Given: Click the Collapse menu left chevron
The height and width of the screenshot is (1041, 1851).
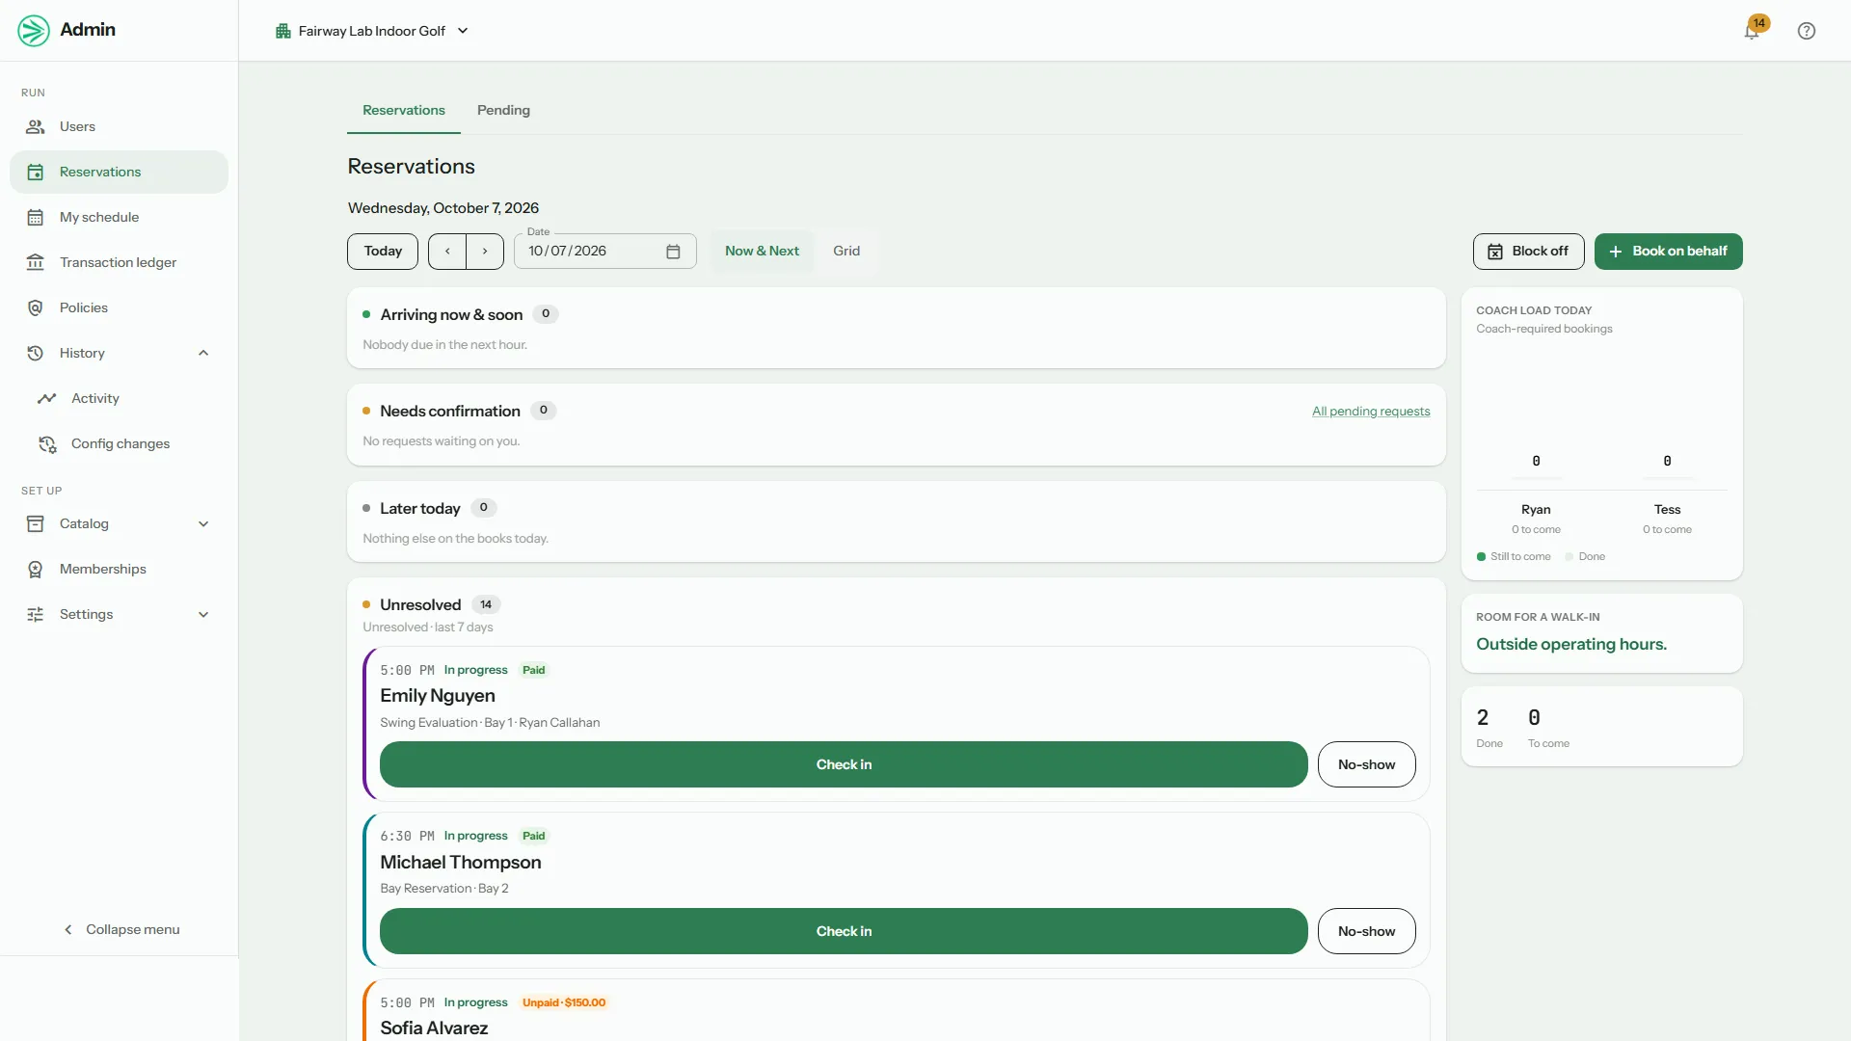Looking at the screenshot, I should tap(68, 929).
